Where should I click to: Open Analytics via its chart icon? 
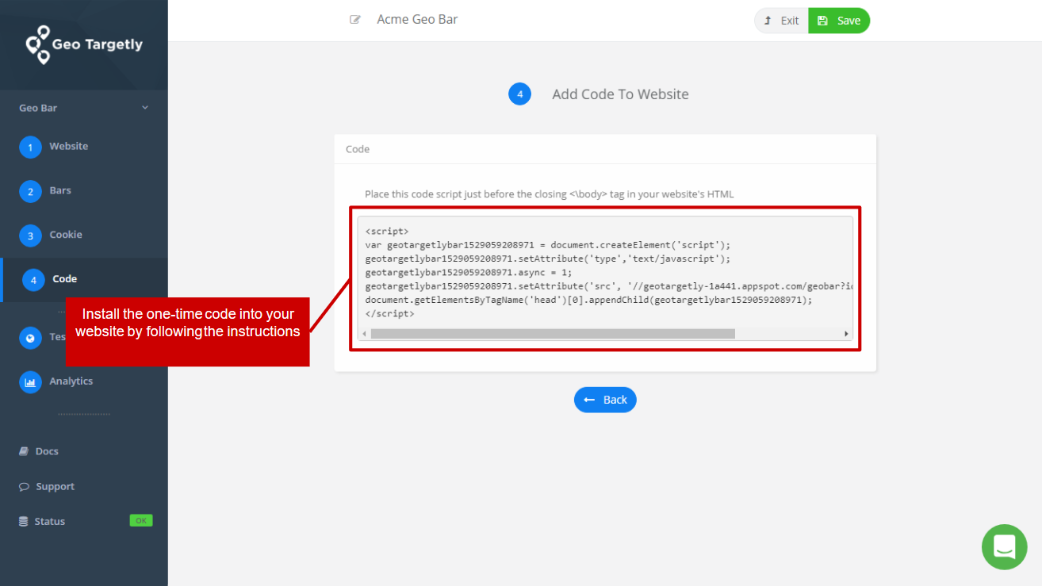(30, 381)
